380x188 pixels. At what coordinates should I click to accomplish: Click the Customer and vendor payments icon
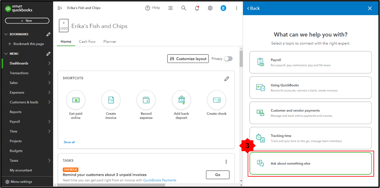point(260,112)
